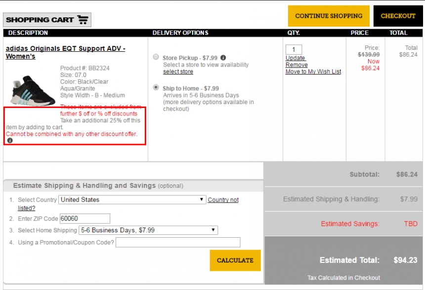Click the Size: 07.0 text
The image size is (425, 290).
pyautogui.click(x=73, y=75)
